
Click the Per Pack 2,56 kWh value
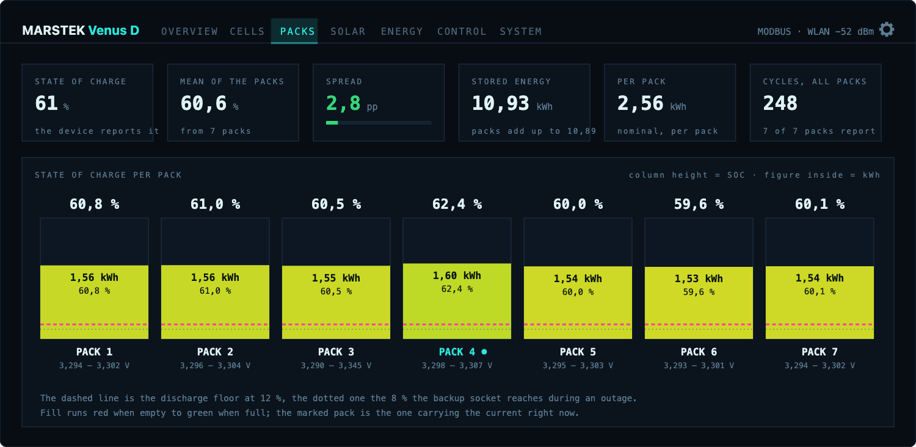(x=652, y=104)
